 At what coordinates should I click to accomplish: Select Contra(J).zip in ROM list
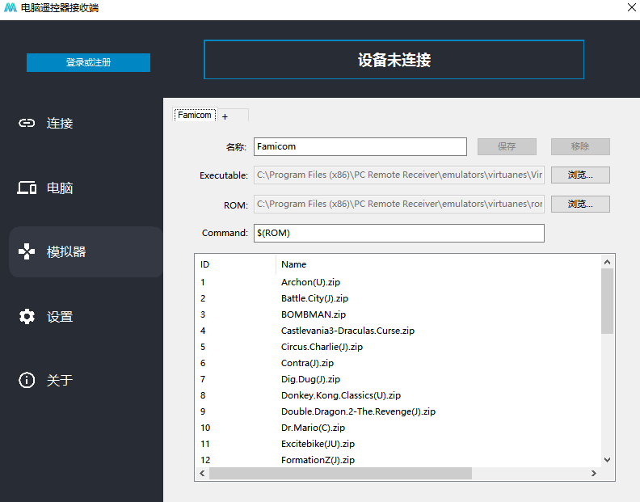(307, 363)
